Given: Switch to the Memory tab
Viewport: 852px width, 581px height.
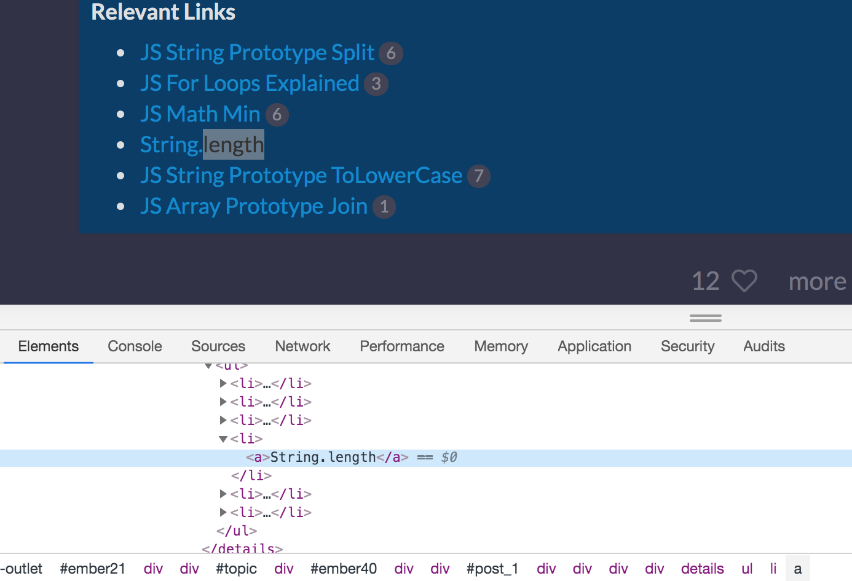Looking at the screenshot, I should click(500, 346).
